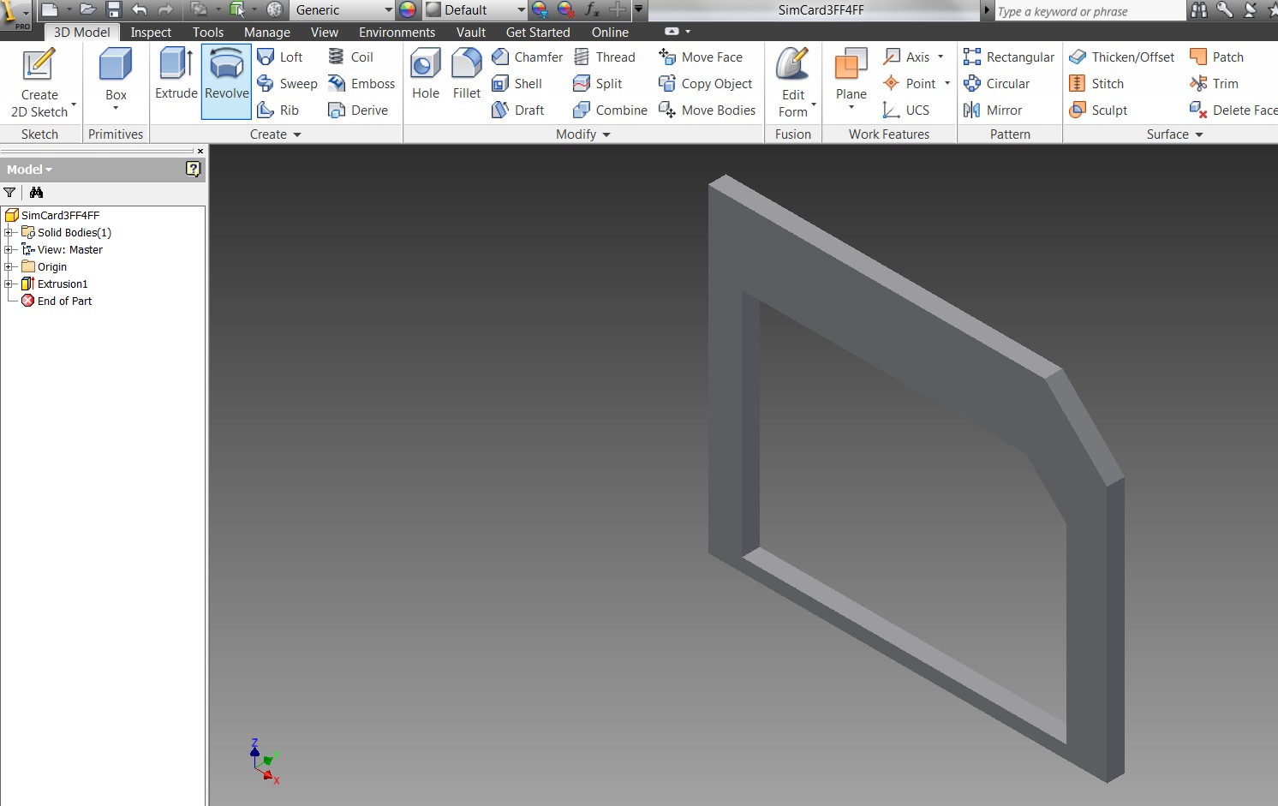Screen dimensions: 1278x806
Task: Expand the View: Master node
Action: [x=9, y=249]
